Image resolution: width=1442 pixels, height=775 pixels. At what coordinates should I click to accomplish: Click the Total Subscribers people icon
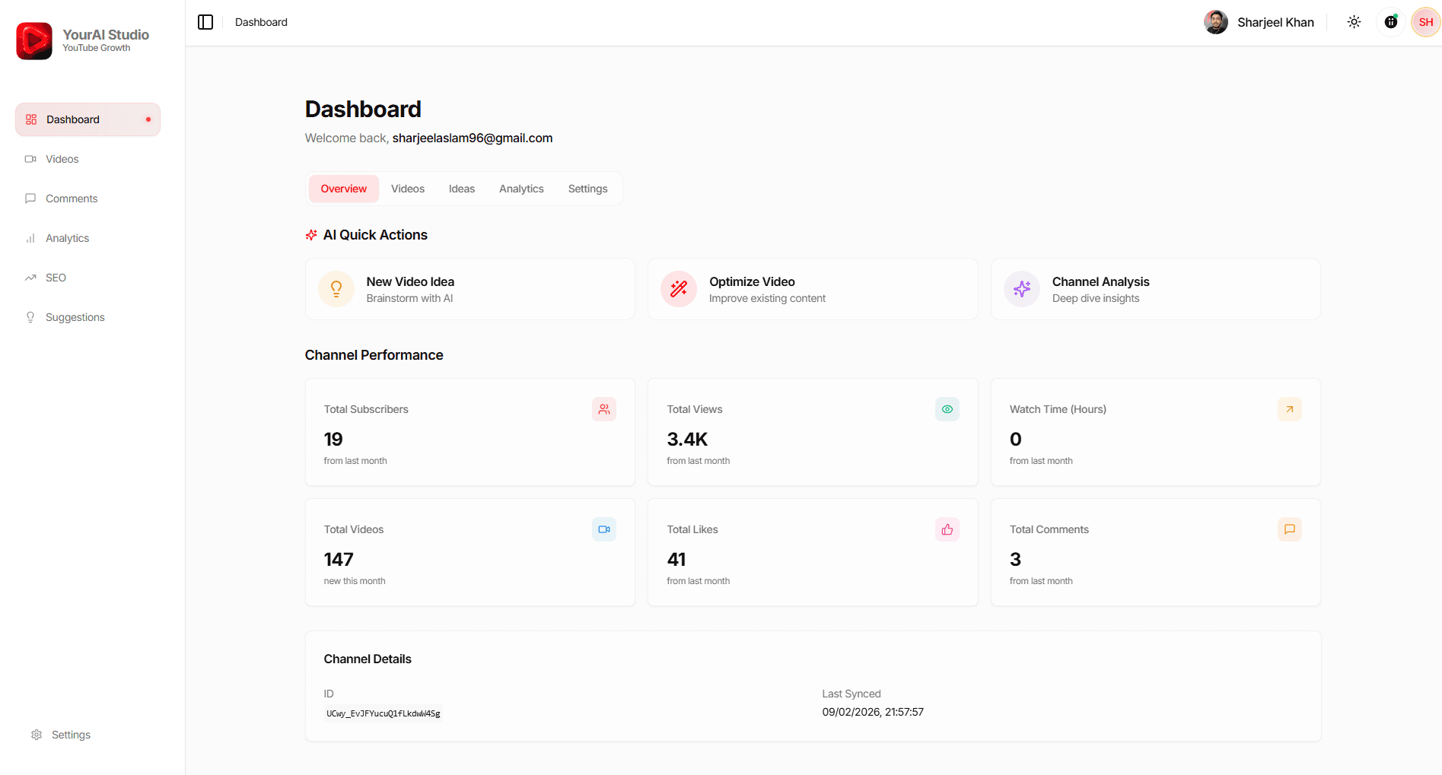click(x=604, y=409)
